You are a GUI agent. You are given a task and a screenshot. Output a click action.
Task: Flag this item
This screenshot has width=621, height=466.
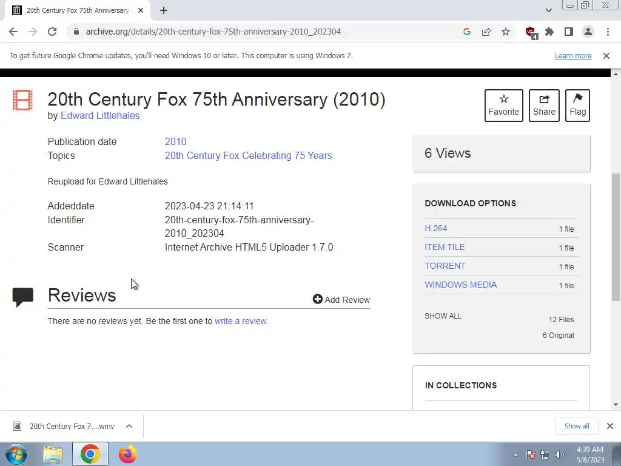tap(577, 106)
